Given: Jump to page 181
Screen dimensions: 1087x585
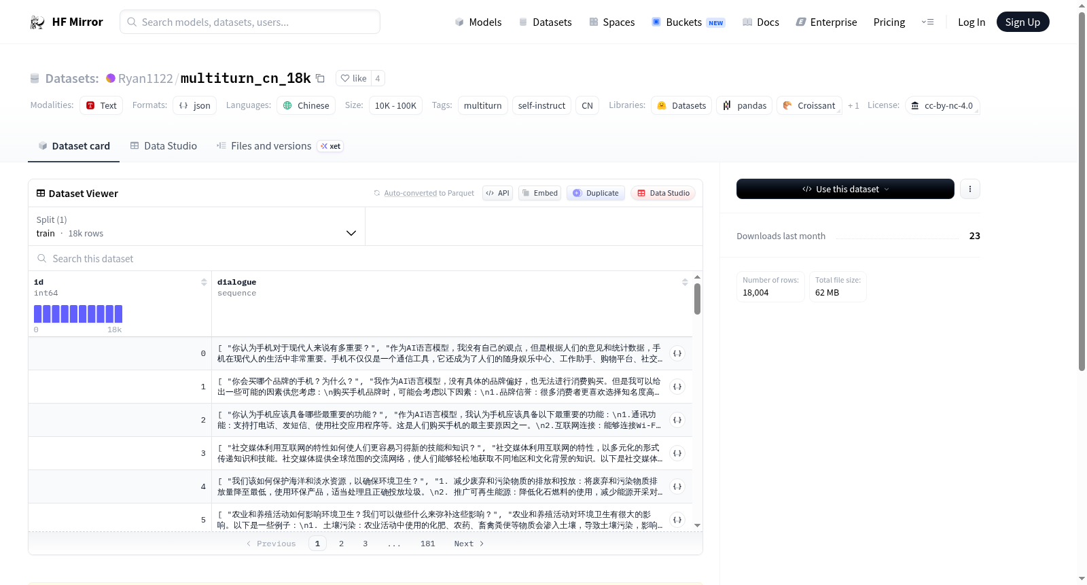Looking at the screenshot, I should (427, 544).
